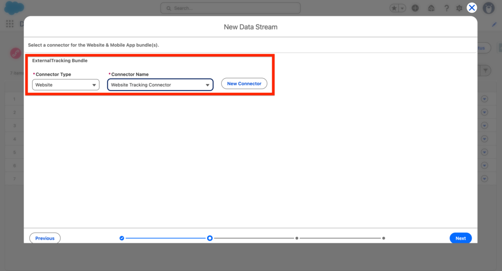Viewport: 502px width, 271px height.
Task: Click the Salesforce cloud logo
Action: point(14,8)
